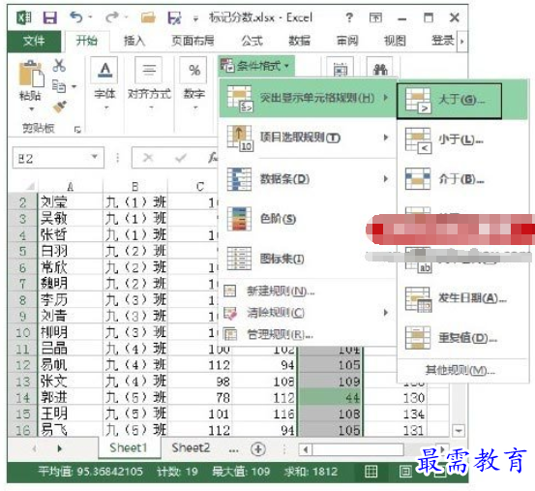The height and width of the screenshot is (491, 535).
Task: Open Highlight Cells Rules (突出显示单元格规则)
Action: [307, 98]
